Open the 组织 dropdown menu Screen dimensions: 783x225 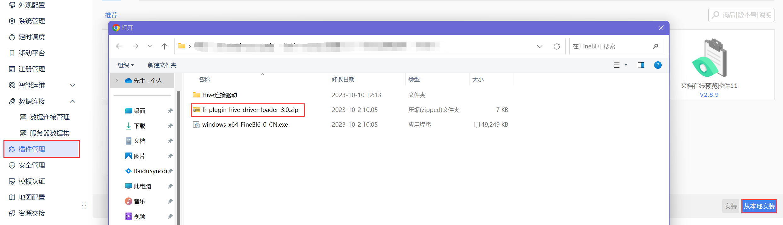(125, 65)
